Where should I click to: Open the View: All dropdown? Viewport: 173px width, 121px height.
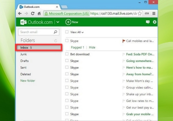click(x=77, y=32)
